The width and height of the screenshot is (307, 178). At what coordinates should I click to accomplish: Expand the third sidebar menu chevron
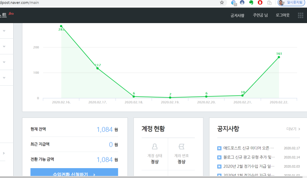[4, 62]
